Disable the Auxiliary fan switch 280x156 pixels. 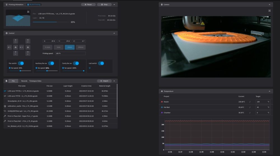[51, 63]
